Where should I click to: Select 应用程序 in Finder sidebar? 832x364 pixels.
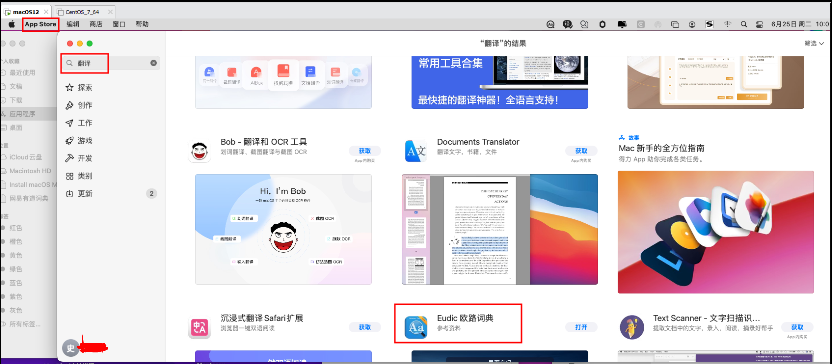(x=22, y=114)
